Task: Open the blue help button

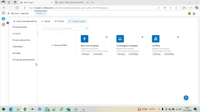Action: (x=186, y=98)
